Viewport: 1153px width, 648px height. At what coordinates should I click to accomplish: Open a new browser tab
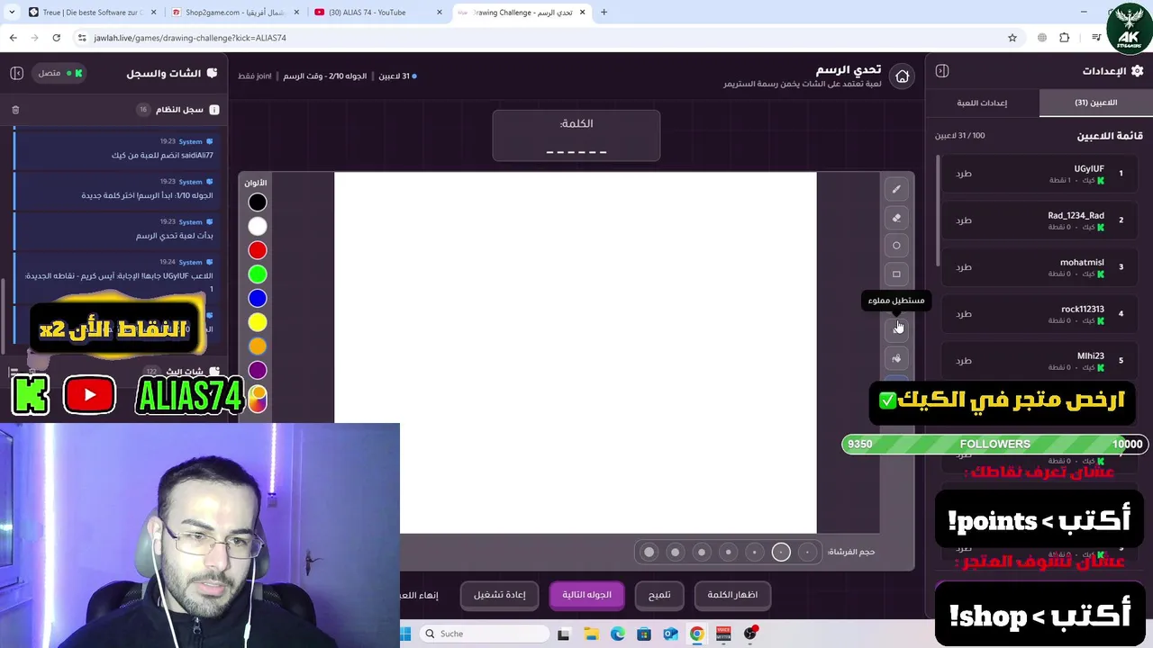pyautogui.click(x=604, y=13)
